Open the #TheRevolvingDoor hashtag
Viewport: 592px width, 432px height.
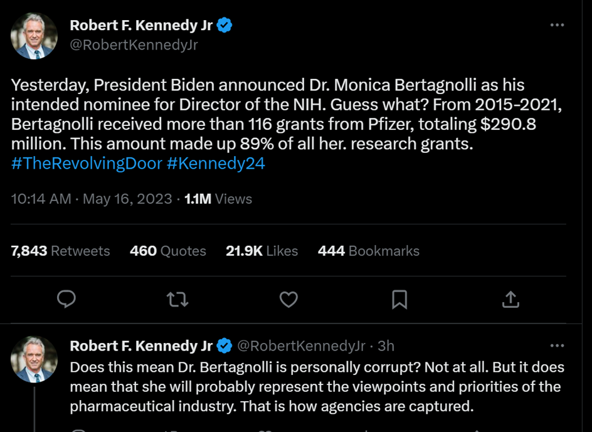click(x=86, y=164)
